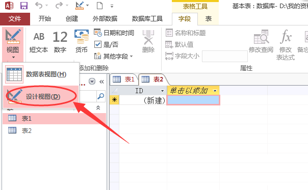Add a 货币 field

point(82,42)
